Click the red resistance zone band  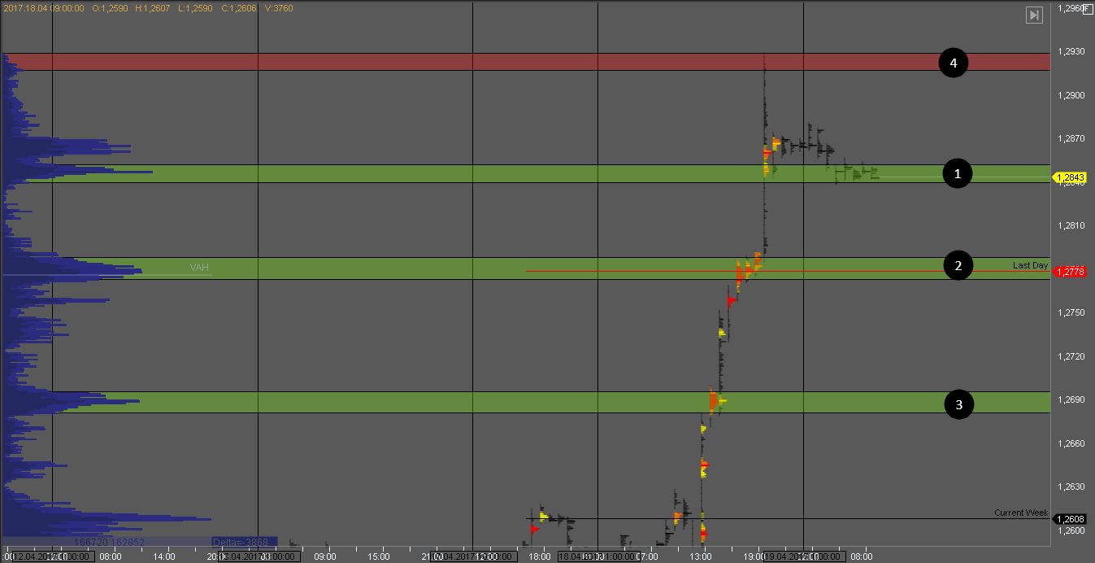(520, 62)
